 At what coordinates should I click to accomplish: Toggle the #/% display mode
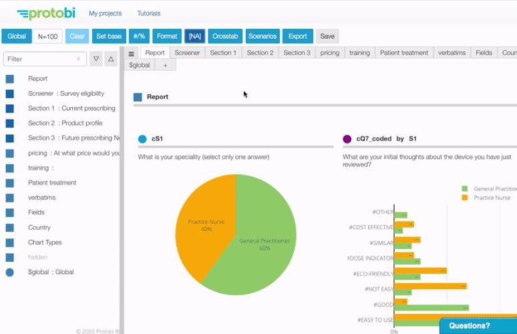tap(140, 36)
